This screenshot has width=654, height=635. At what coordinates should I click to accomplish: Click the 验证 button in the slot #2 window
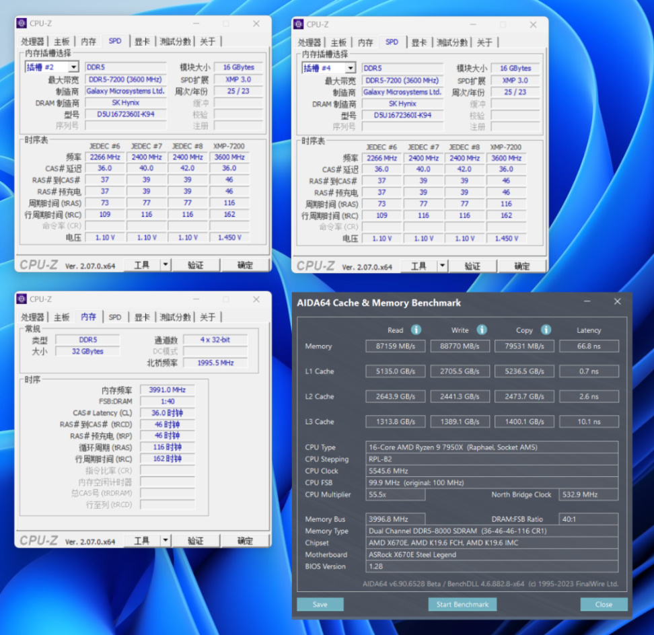(x=196, y=265)
